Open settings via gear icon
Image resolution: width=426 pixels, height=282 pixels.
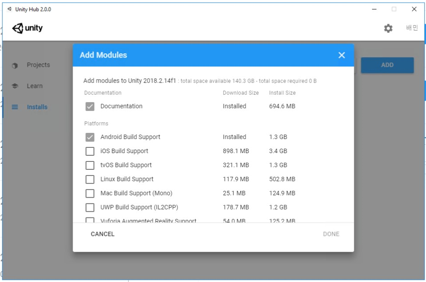click(x=388, y=28)
